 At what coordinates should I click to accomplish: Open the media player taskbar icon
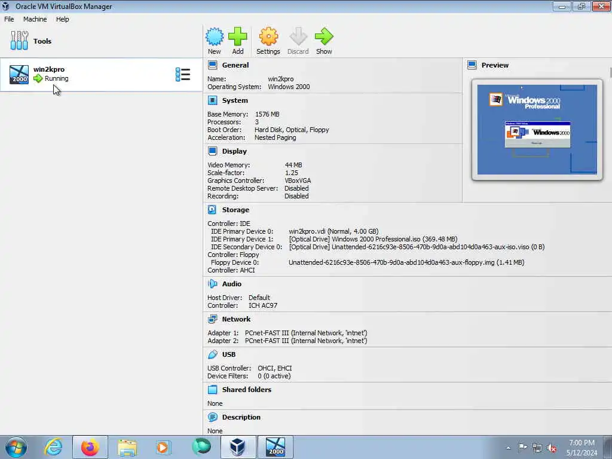163,447
